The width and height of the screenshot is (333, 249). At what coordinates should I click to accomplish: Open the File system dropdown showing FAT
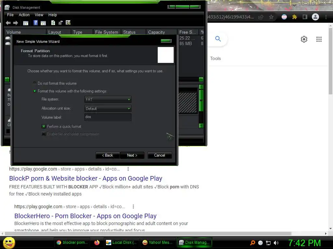108,99
